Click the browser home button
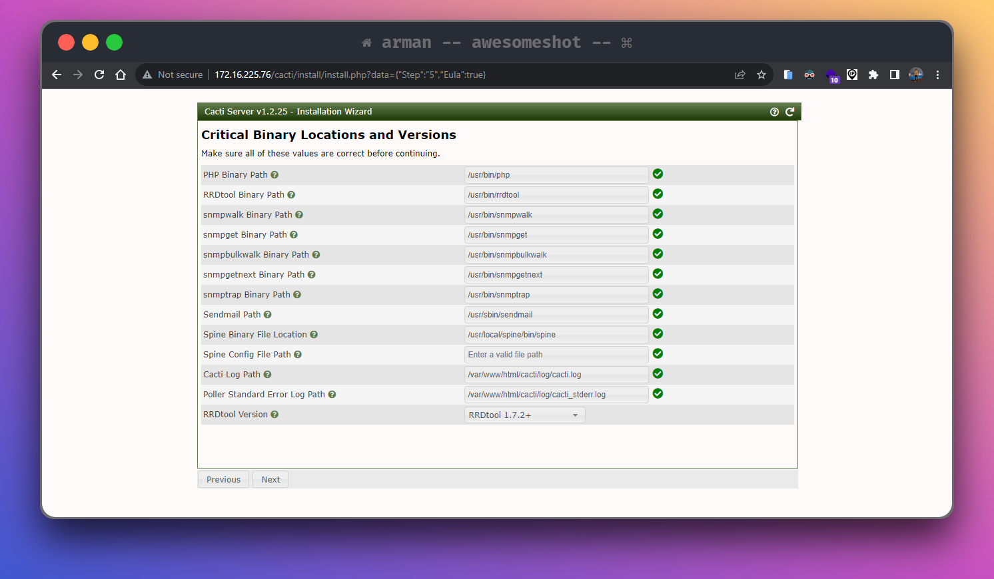 121,75
